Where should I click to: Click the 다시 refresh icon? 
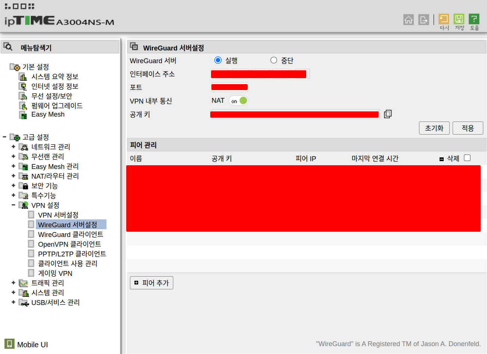444,19
